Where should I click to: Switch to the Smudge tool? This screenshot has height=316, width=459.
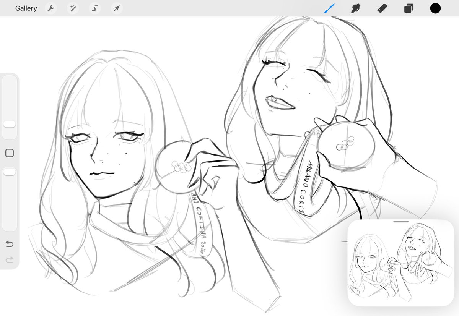[355, 8]
